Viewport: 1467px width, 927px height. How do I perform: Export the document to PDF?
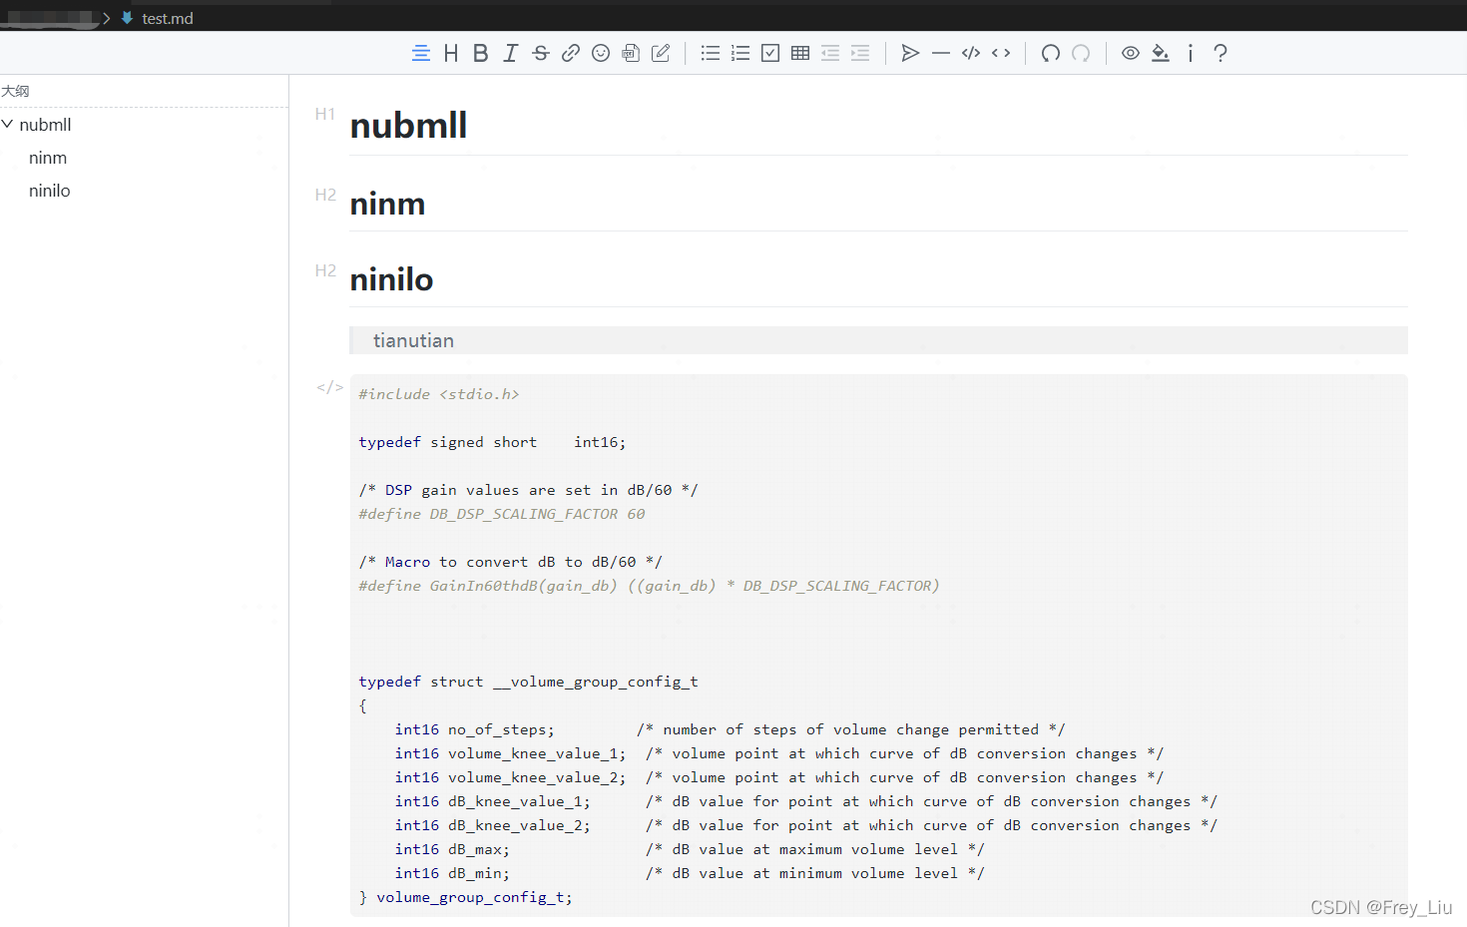[x=630, y=53]
